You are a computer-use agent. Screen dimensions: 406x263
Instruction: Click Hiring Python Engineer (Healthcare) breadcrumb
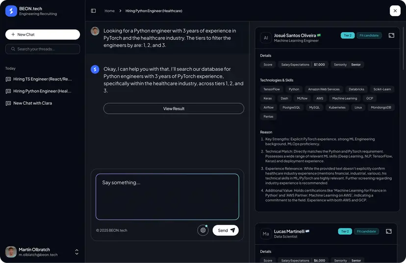point(154,11)
